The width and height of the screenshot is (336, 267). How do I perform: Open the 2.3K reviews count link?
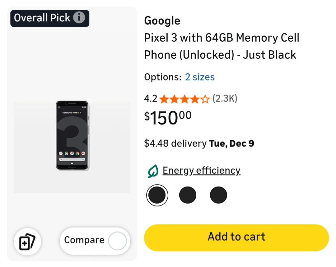point(225,98)
